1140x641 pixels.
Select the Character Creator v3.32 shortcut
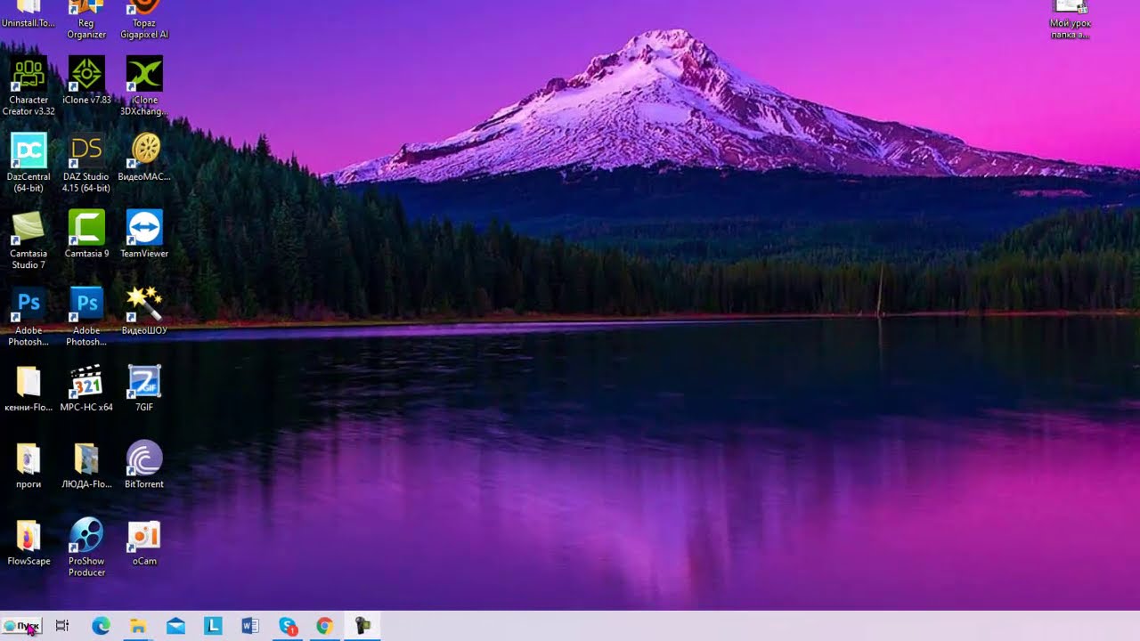(28, 75)
